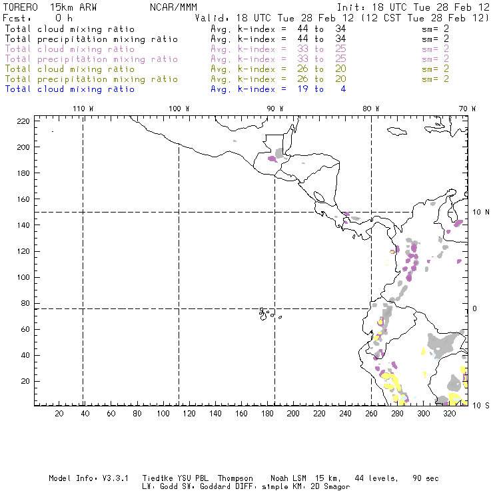Select the "260" x-axis tick label
The width and height of the screenshot is (493, 493).
coord(371,414)
